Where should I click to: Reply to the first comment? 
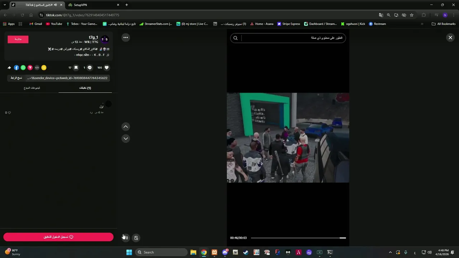[91, 113]
